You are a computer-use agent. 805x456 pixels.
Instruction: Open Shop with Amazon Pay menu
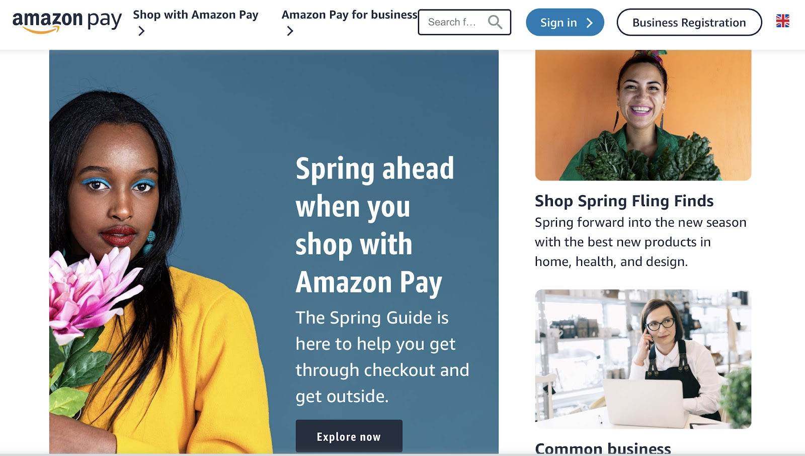click(x=196, y=15)
